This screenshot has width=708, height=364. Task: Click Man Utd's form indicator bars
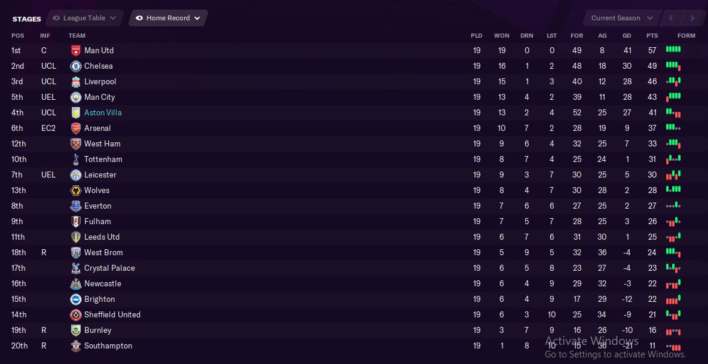click(x=673, y=50)
